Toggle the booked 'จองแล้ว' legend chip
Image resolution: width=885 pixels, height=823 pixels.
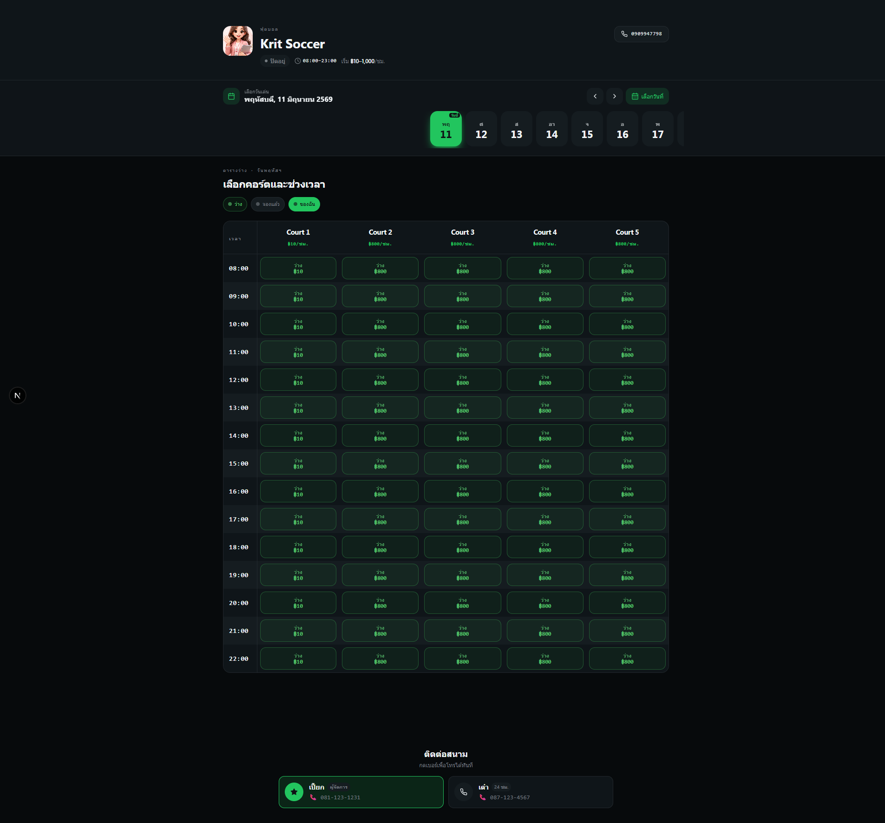(x=268, y=204)
